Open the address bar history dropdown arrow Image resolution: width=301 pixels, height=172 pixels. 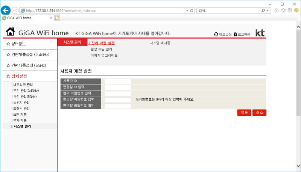pyautogui.click(x=187, y=11)
